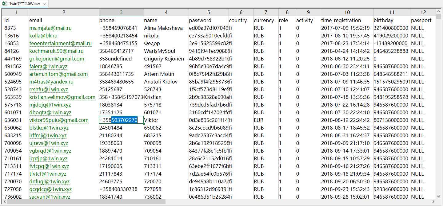Click the 'phone' header cell
This screenshot has width=443, height=206.
coord(121,20)
